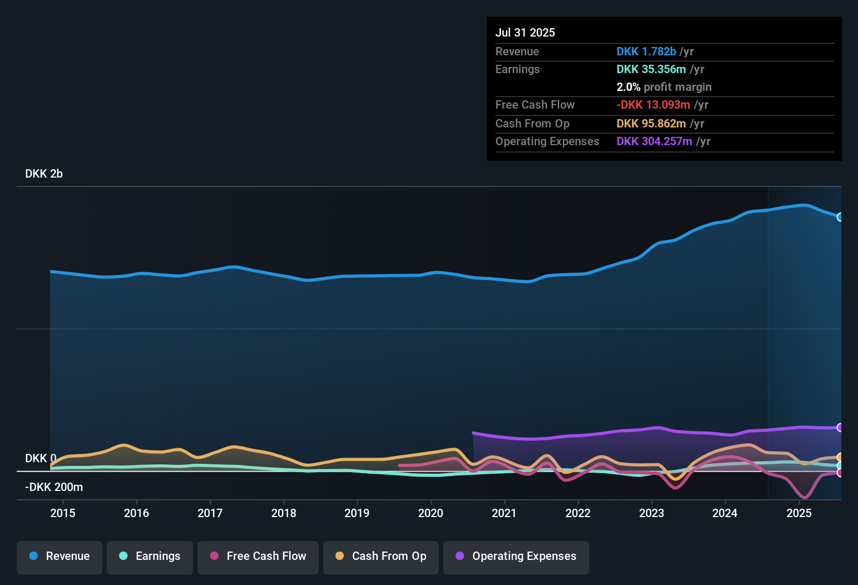Screen dimensions: 858x585
Task: Click the orange Cash From Op legend dot
Action: [x=339, y=556]
